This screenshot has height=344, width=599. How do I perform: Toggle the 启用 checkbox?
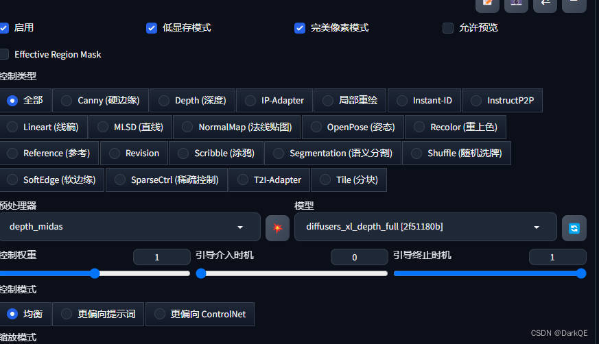[x=4, y=28]
